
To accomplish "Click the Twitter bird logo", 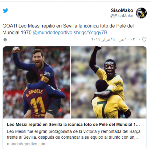I will click(x=5, y=11).
